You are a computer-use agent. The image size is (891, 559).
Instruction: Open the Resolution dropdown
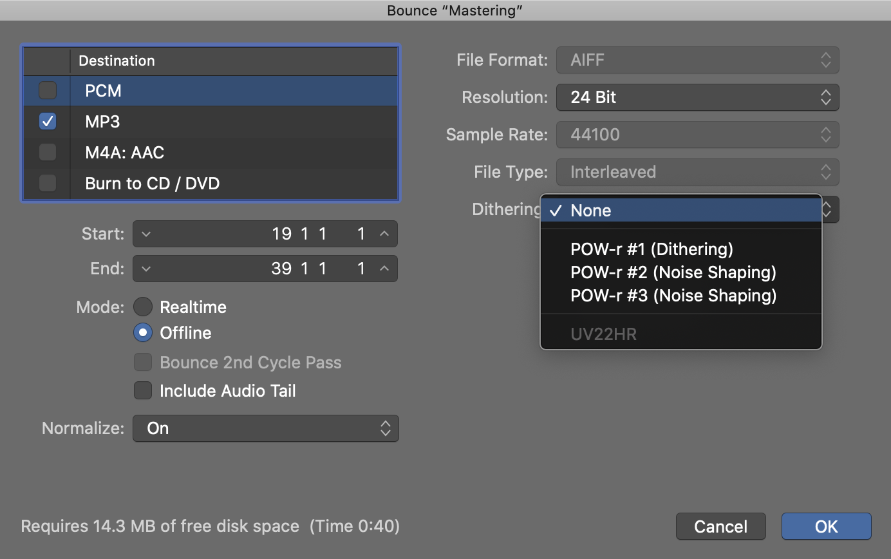coord(697,97)
